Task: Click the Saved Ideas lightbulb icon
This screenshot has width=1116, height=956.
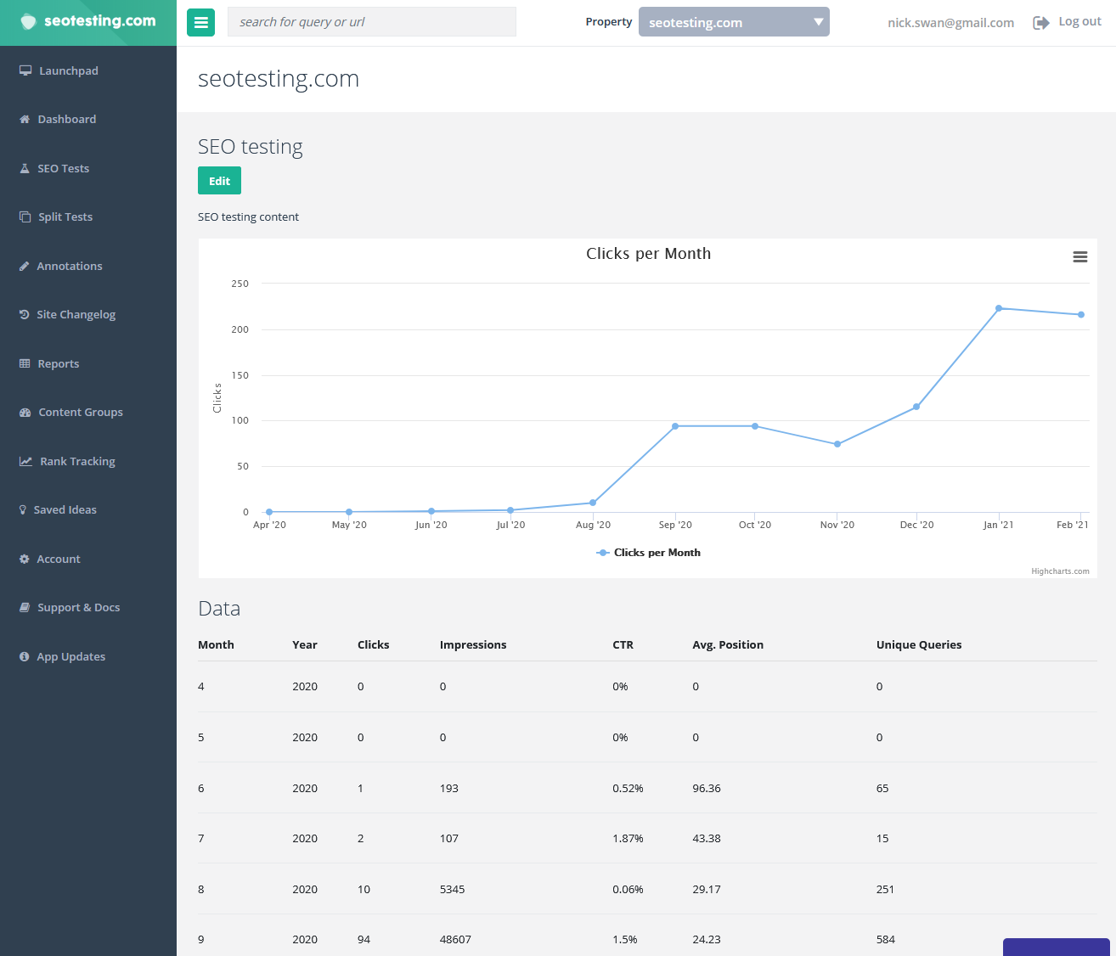Action: click(x=23, y=510)
